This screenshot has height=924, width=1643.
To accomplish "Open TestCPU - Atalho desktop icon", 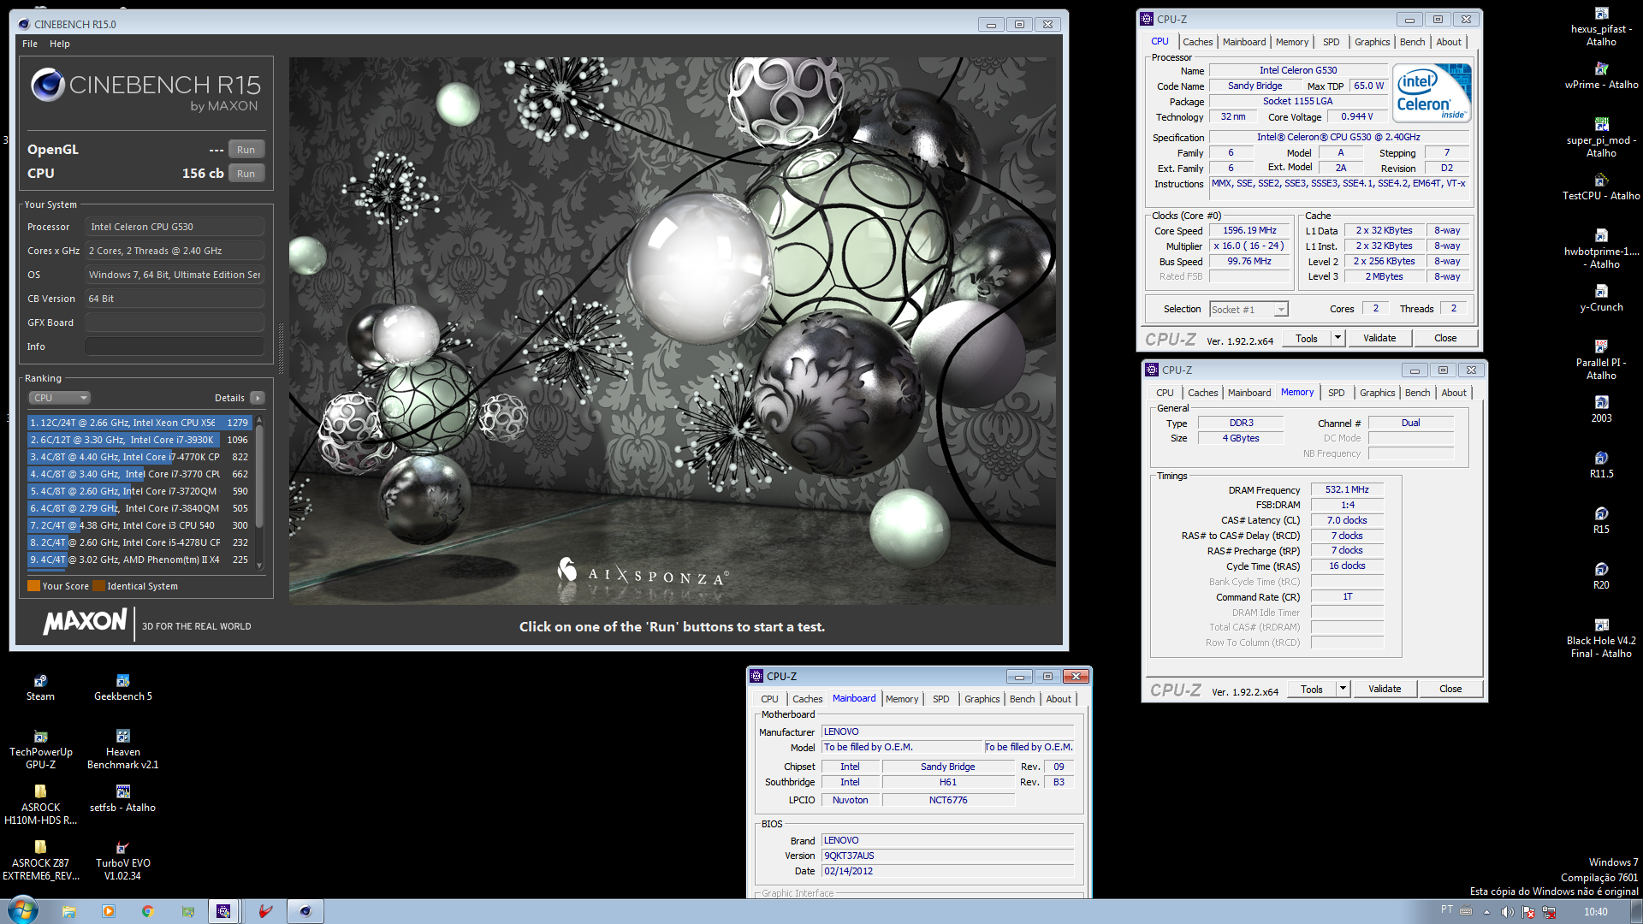I will (x=1601, y=187).
